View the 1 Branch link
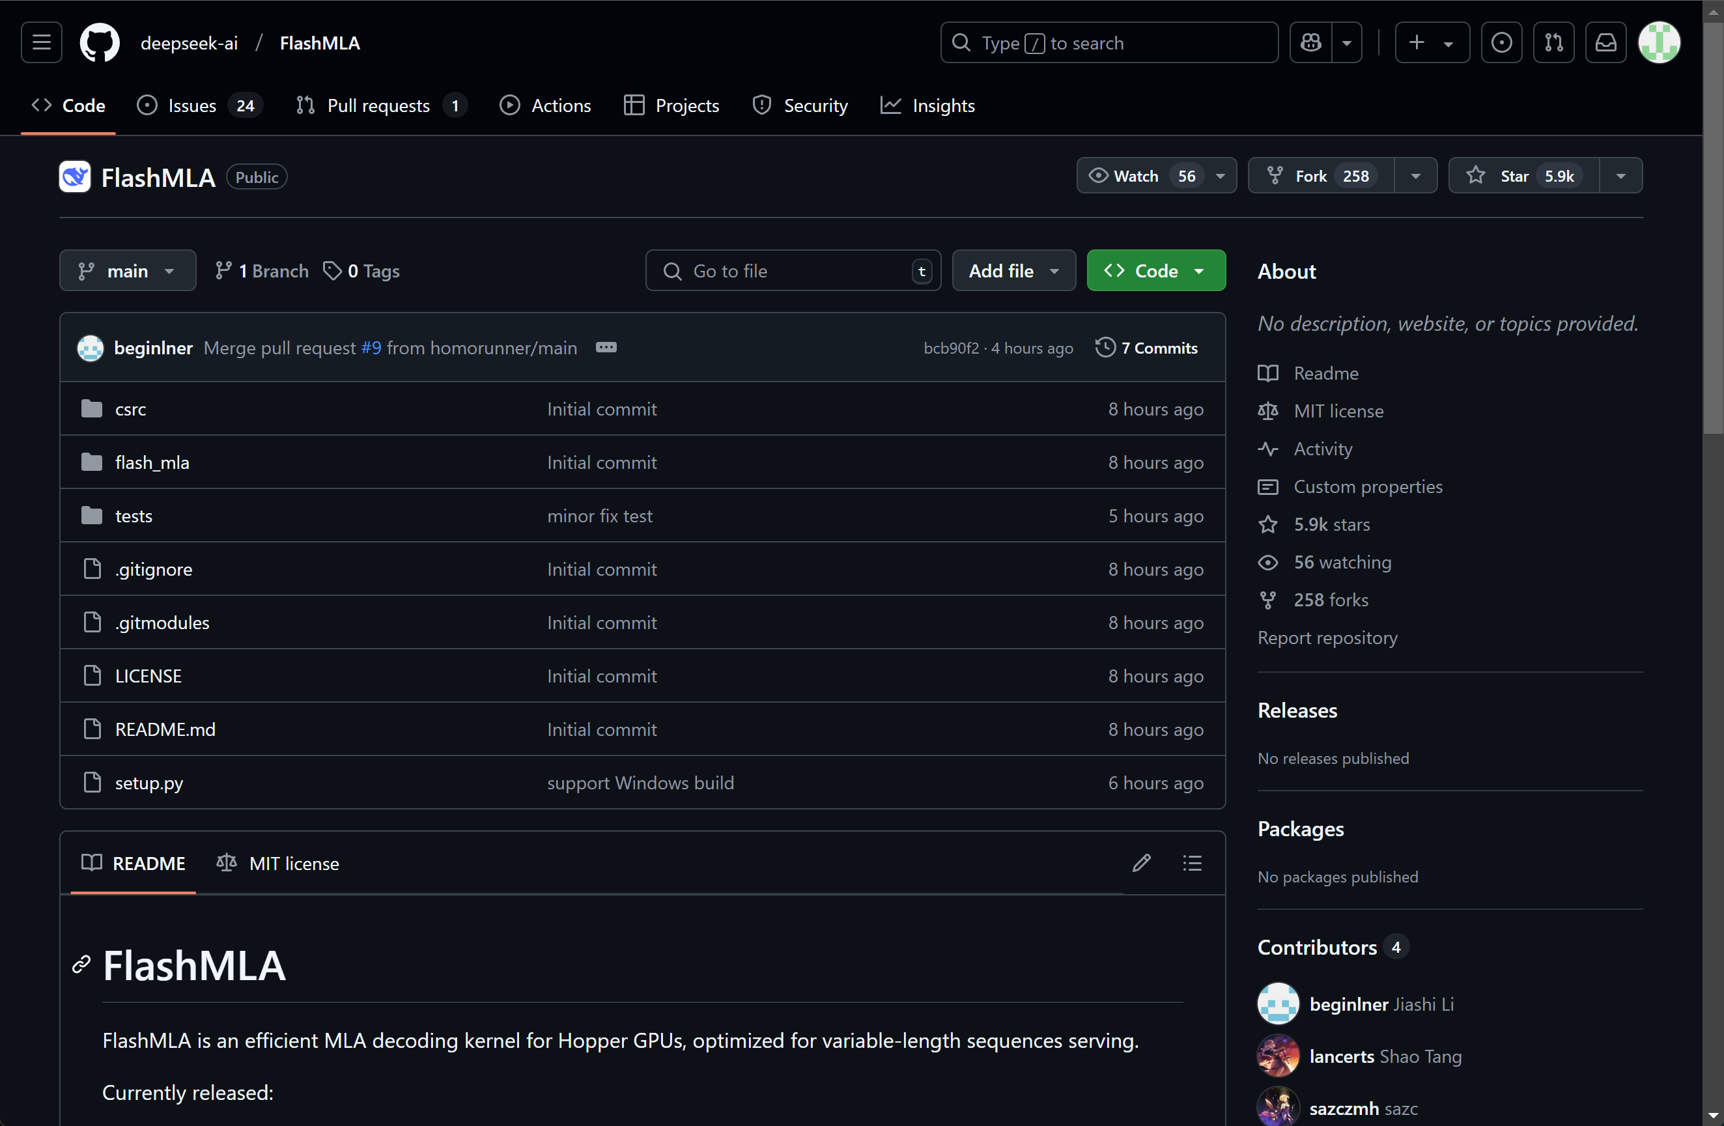Screen dimensions: 1724x1126 pos(262,271)
